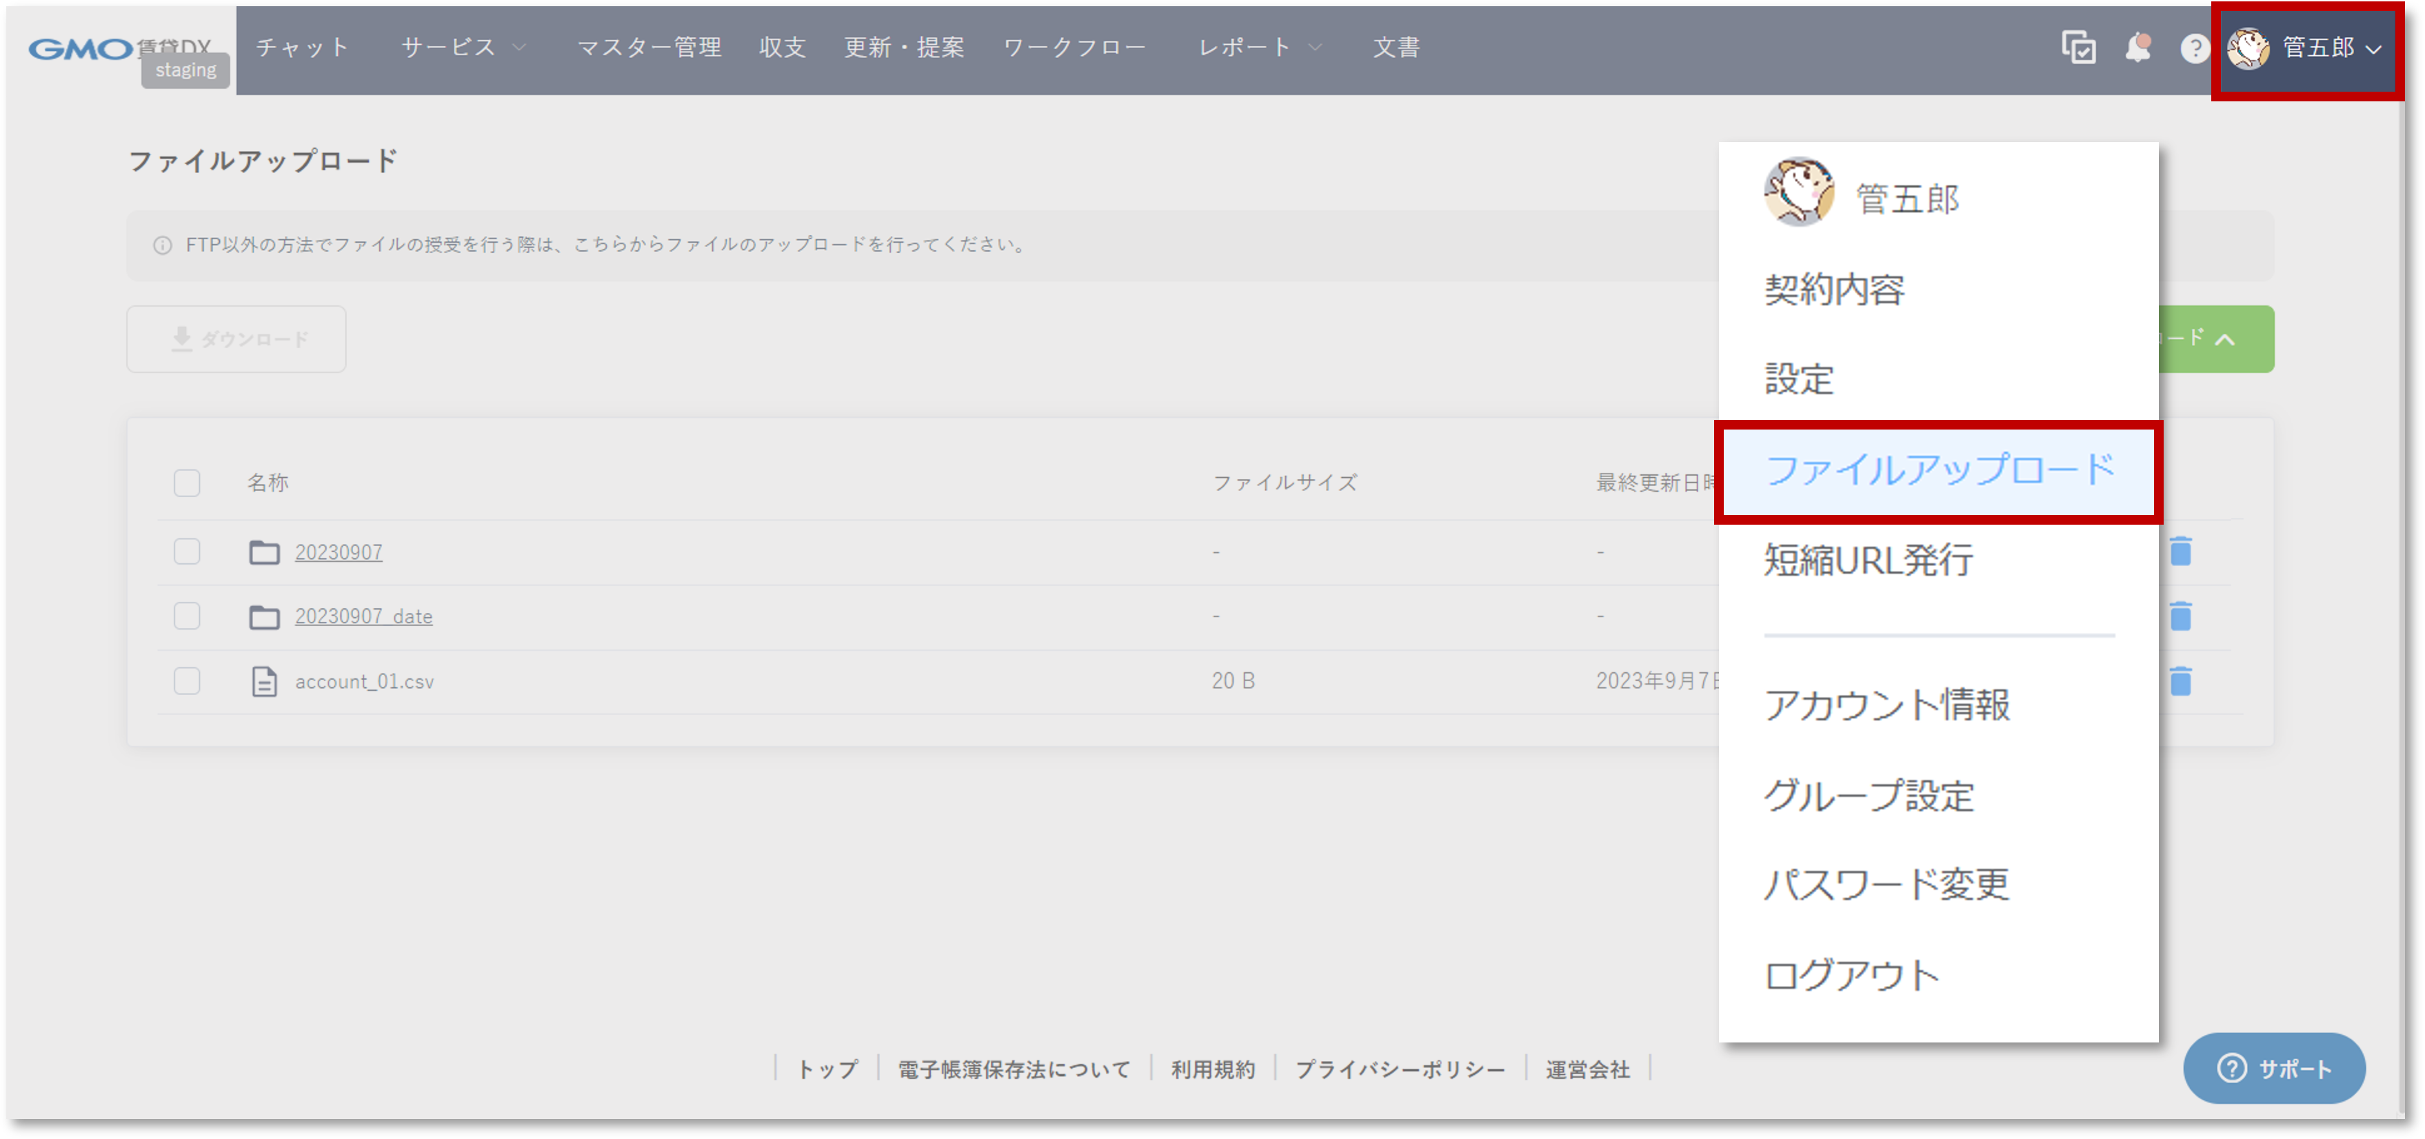The image size is (2425, 1139).
Task: Open the task checklist icon in the header
Action: [2080, 47]
